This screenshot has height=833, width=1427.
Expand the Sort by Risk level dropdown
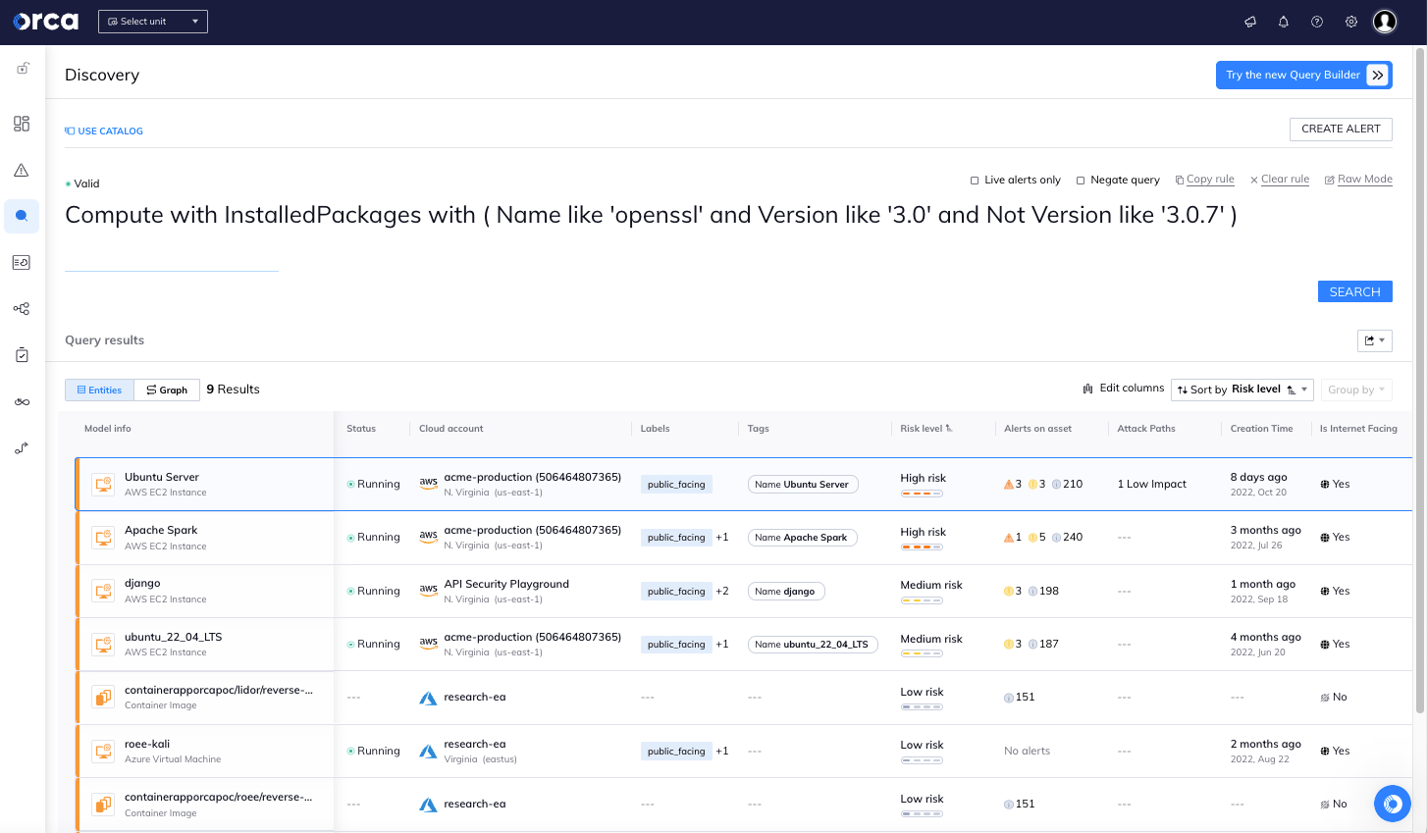(x=1242, y=390)
